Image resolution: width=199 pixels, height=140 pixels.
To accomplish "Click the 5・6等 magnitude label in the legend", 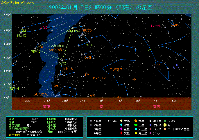I will coord(112,121).
